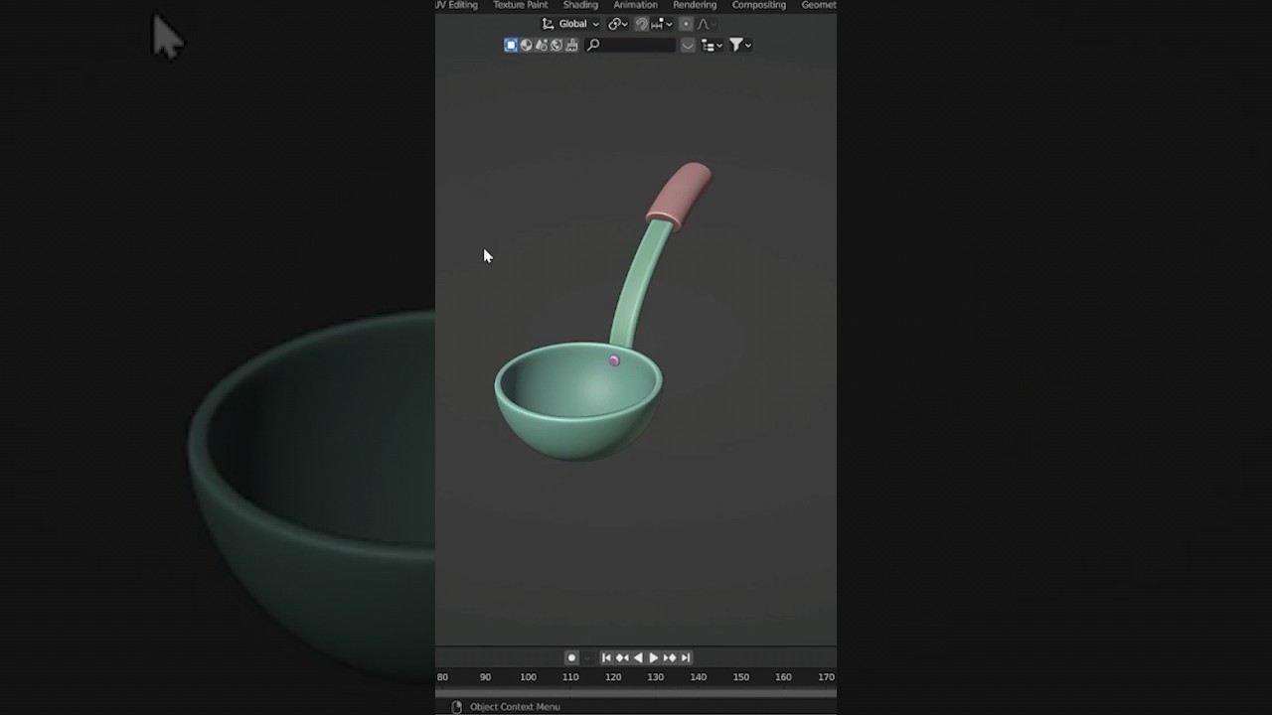Open the funnel filter dropdown
The height and width of the screenshot is (715, 1272).
(740, 45)
